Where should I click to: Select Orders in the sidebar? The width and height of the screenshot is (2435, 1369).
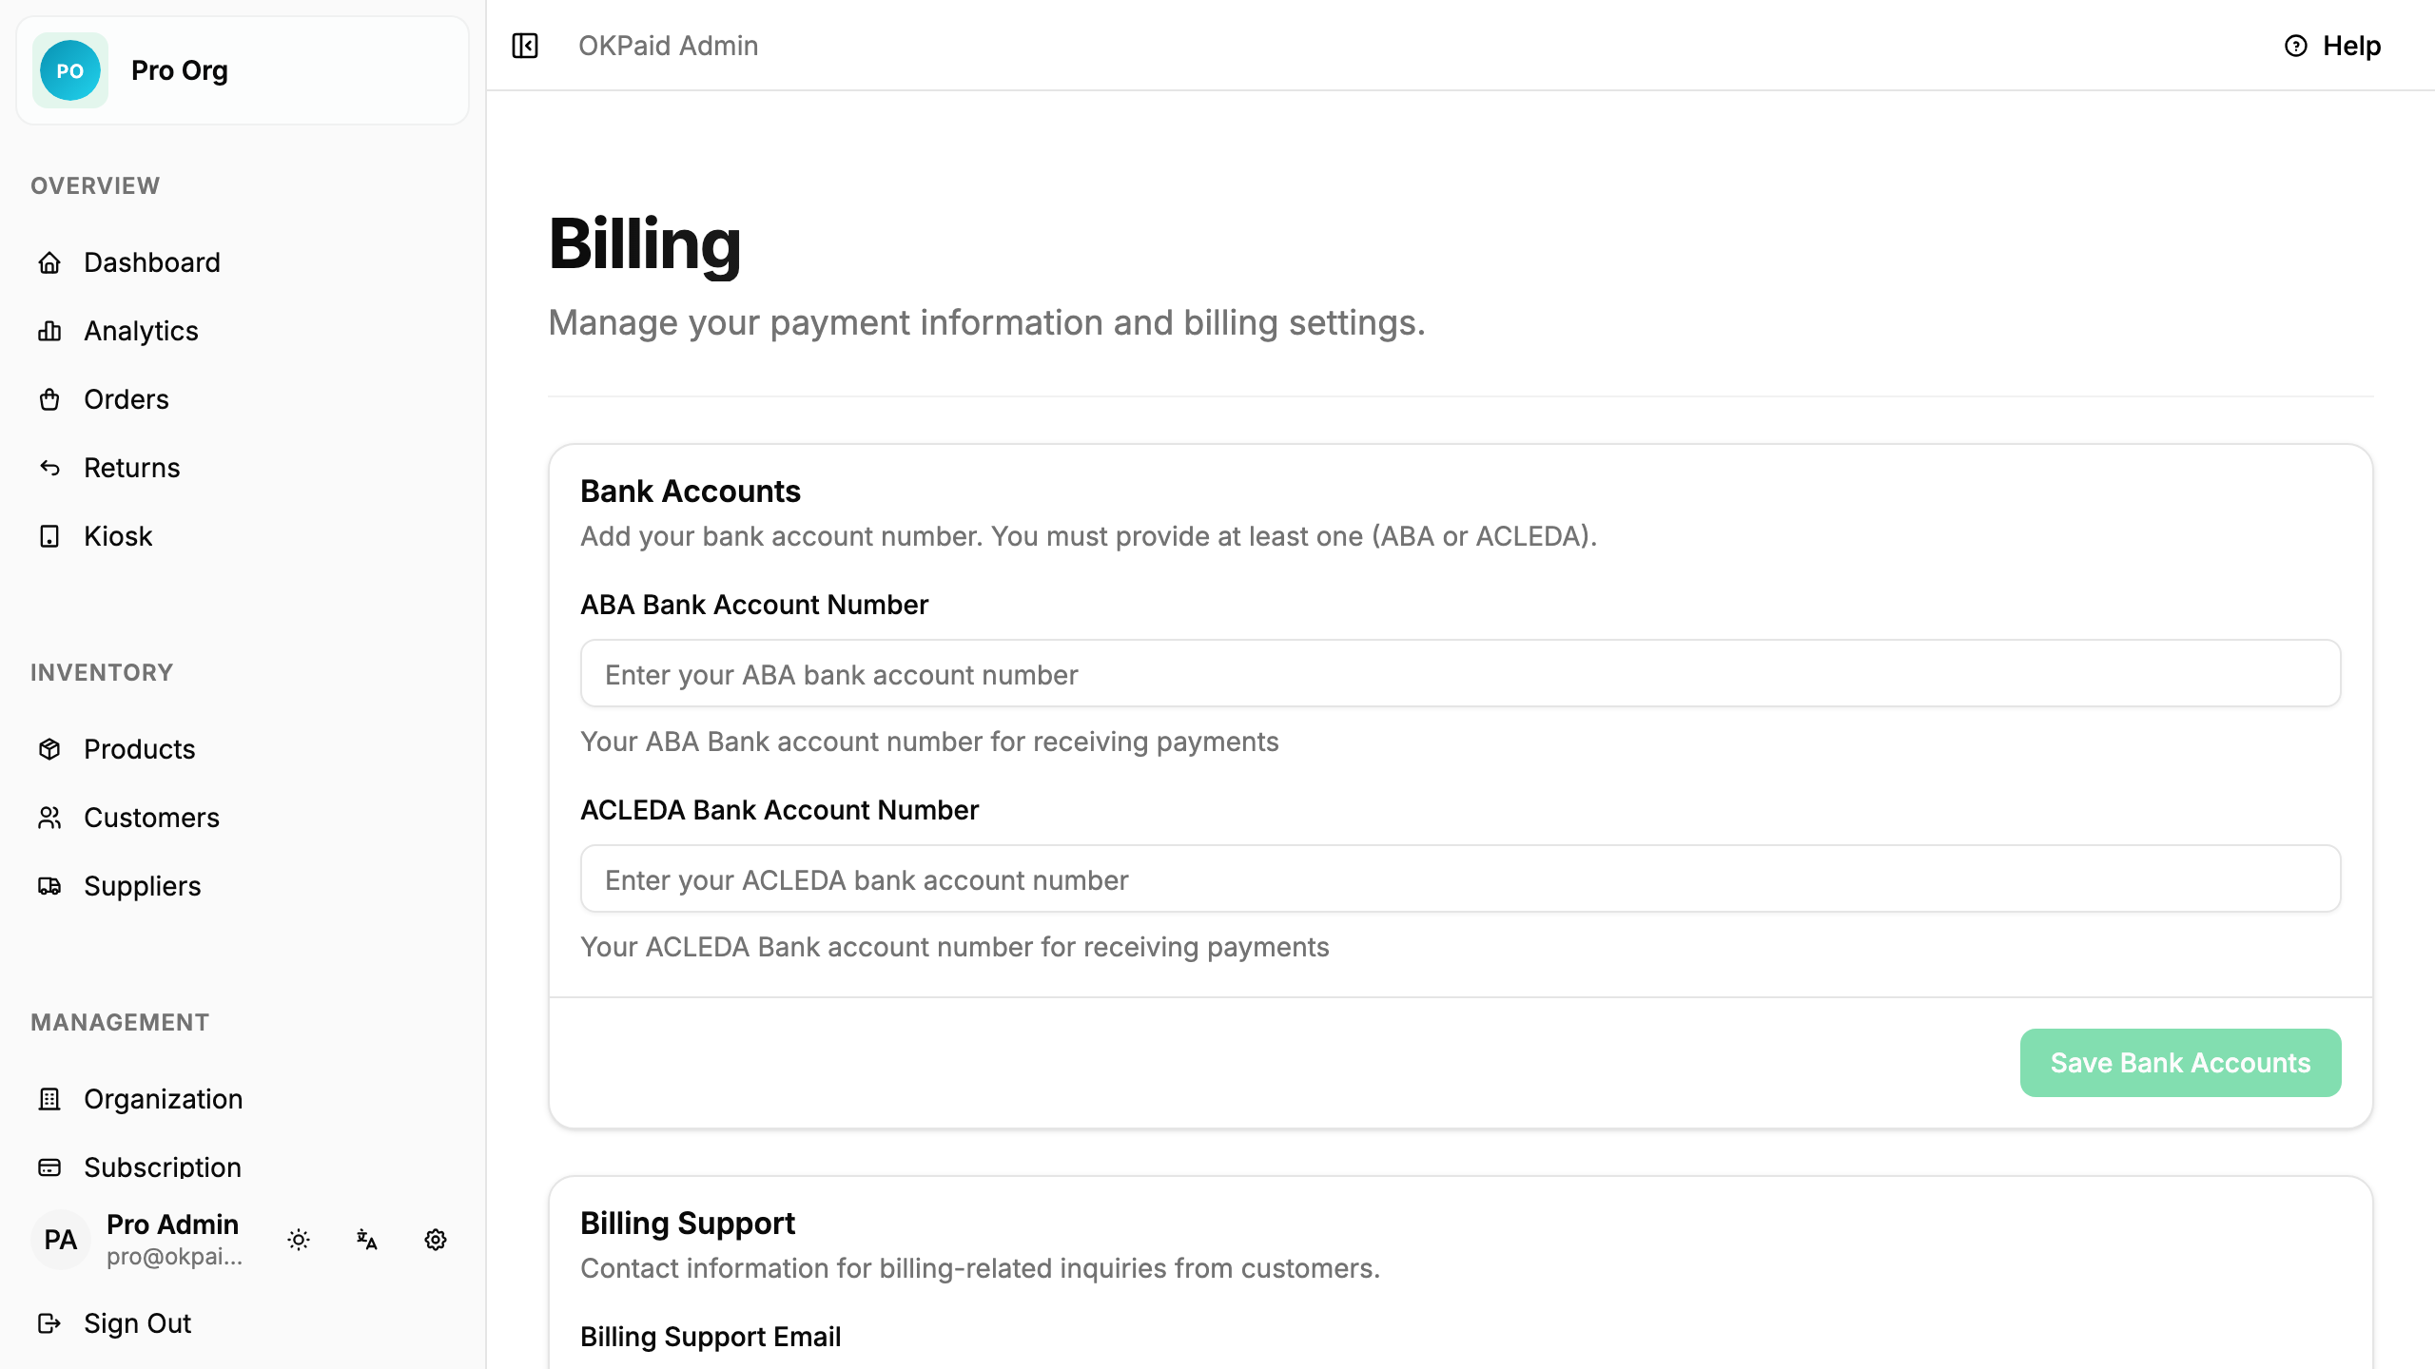click(x=127, y=399)
